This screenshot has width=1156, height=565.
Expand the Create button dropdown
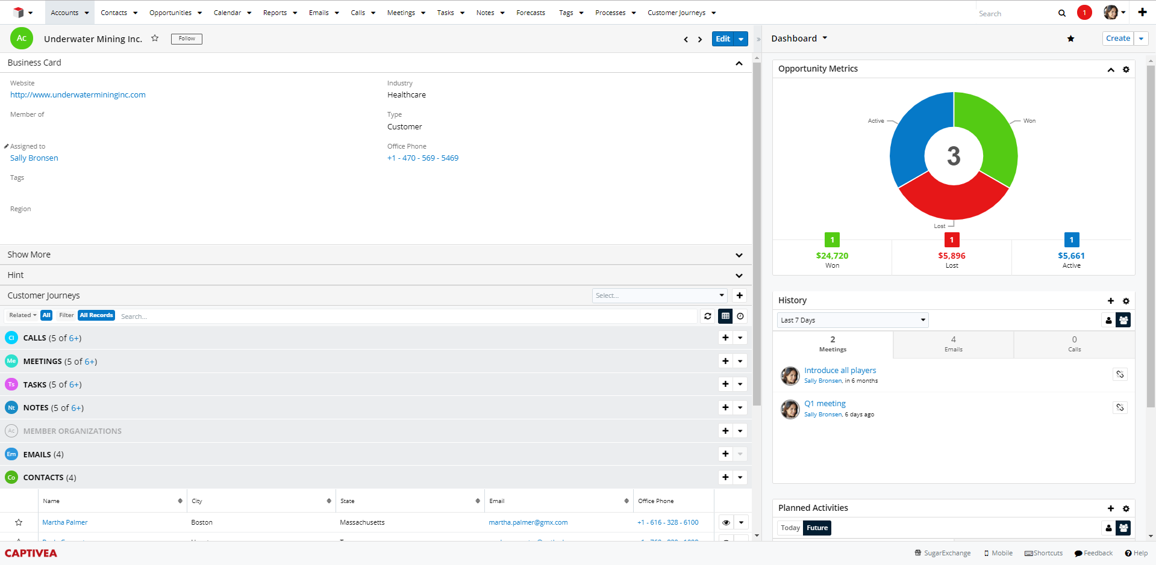point(1141,39)
